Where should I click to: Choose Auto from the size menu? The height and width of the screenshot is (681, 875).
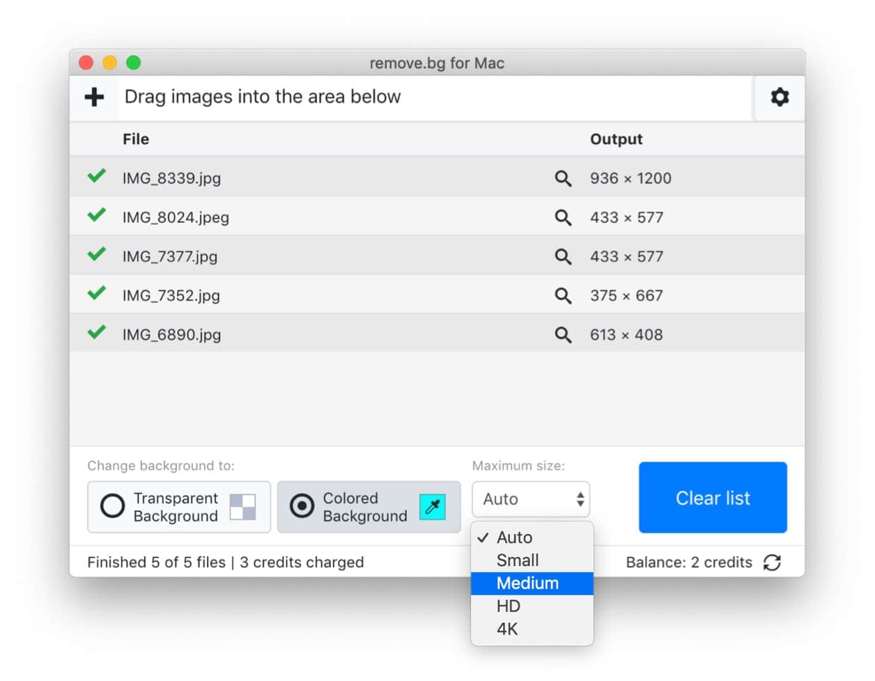pyautogui.click(x=532, y=538)
